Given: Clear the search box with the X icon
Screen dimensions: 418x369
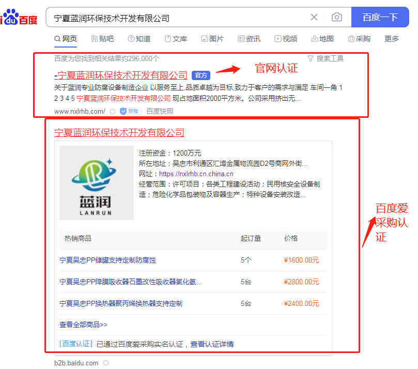Looking at the screenshot, I should coord(314,18).
